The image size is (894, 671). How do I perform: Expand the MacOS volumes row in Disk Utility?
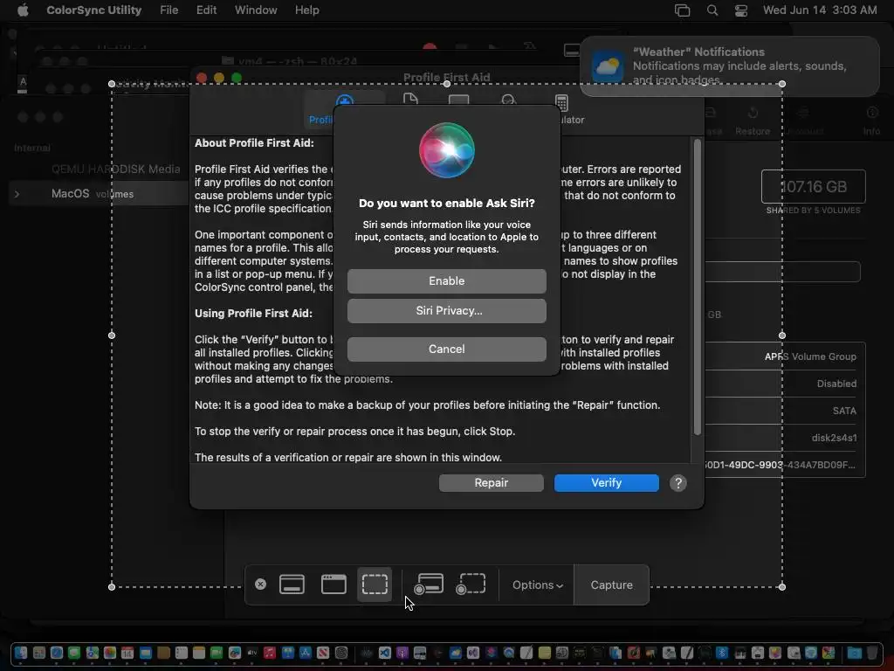tap(17, 194)
